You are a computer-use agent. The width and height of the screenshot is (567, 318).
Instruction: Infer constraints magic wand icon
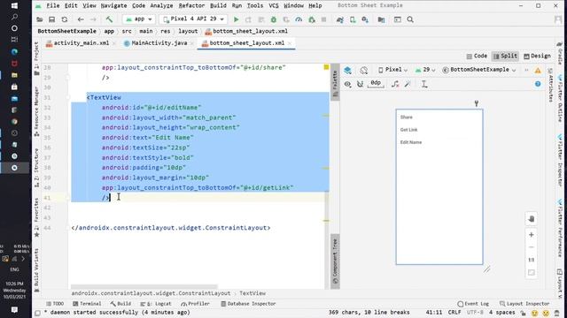click(x=408, y=84)
